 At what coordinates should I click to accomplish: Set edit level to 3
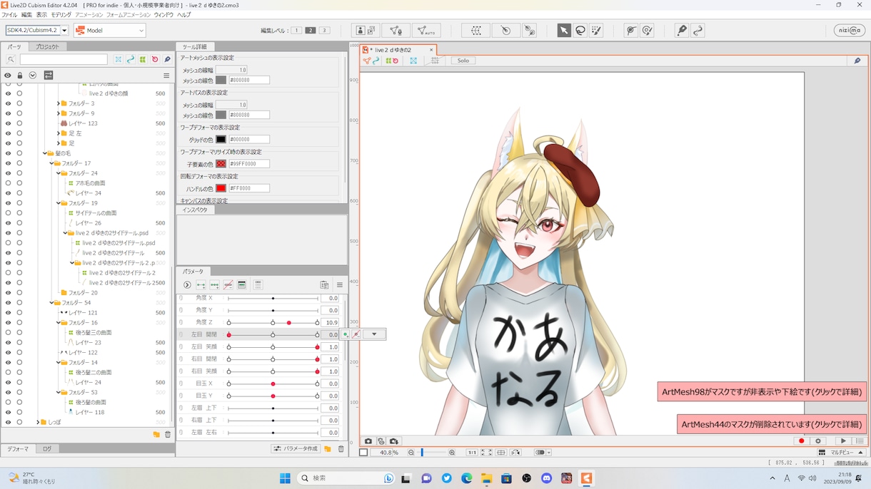click(324, 31)
